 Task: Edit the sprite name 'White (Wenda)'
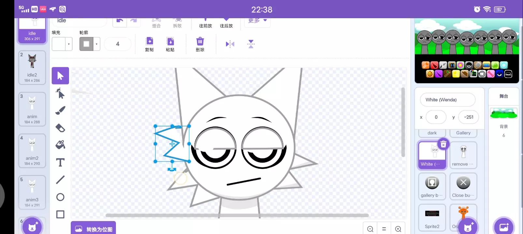pyautogui.click(x=448, y=100)
